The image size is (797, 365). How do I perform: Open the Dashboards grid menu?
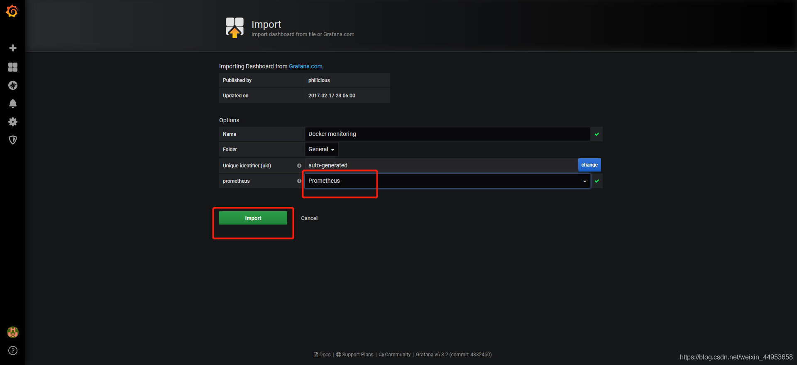click(x=13, y=67)
